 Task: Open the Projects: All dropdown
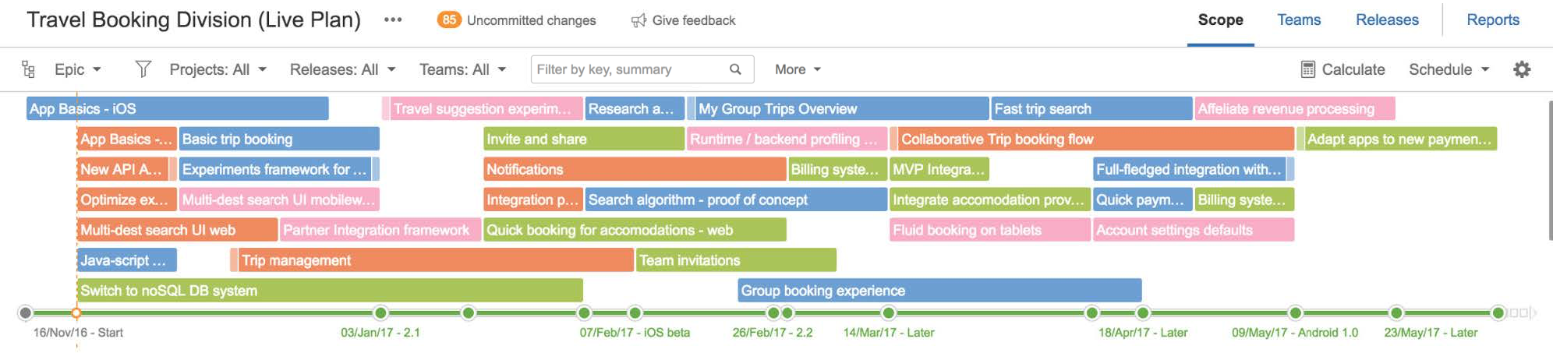(218, 69)
